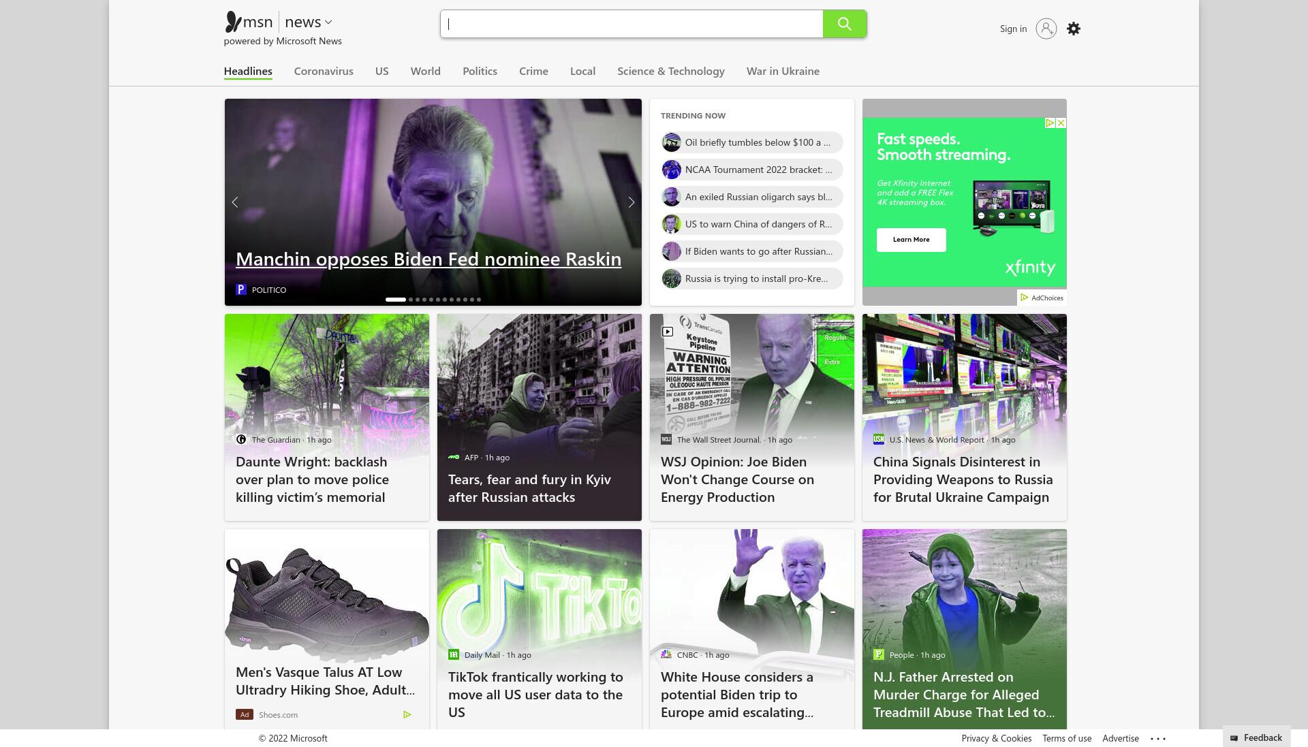Open Tears, fear and fury in Kyiv story
Viewport: 1308px width, 747px height.
(529, 488)
